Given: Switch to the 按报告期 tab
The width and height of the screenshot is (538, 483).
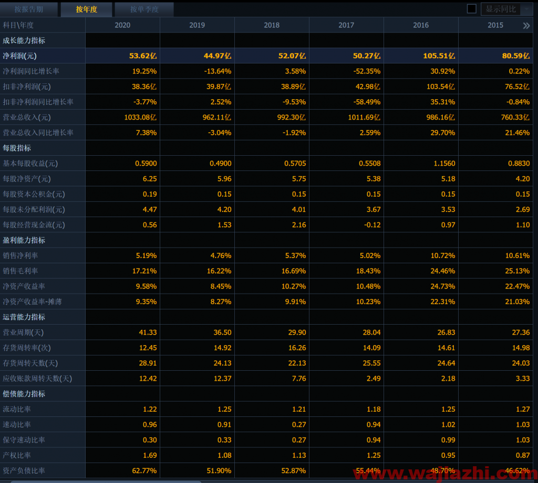Looking at the screenshot, I should coord(29,9).
